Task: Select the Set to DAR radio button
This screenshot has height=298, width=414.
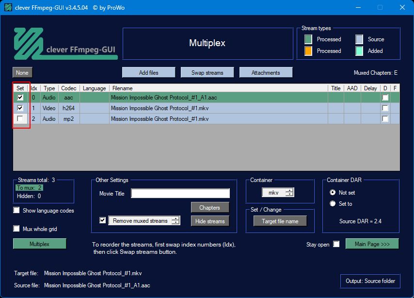Action: click(333, 204)
